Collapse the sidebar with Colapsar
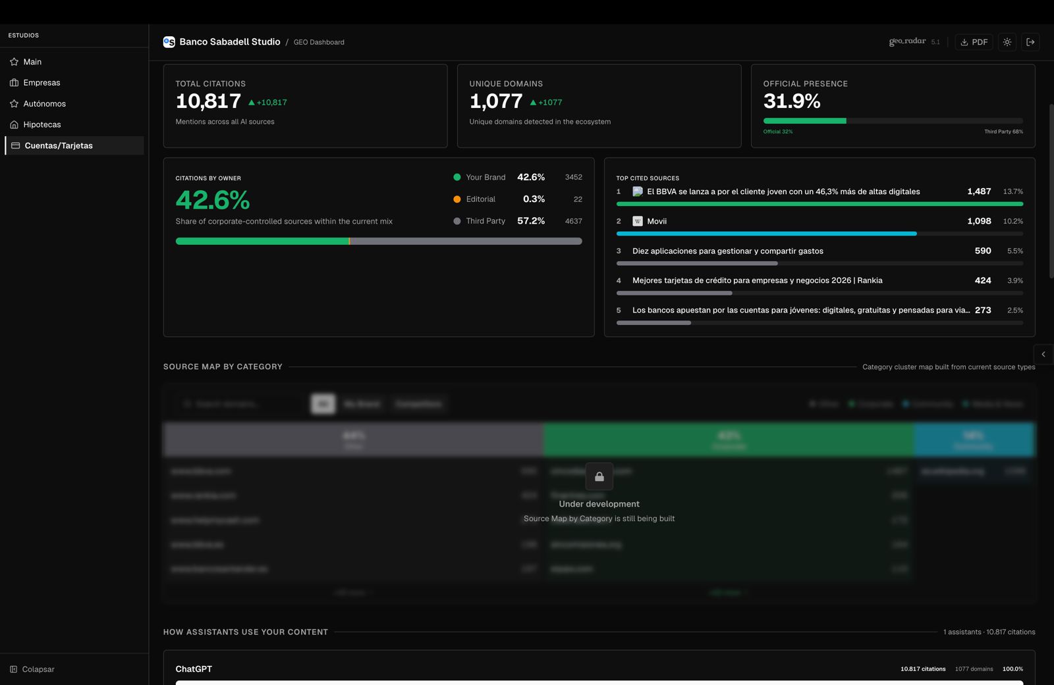 pos(32,669)
